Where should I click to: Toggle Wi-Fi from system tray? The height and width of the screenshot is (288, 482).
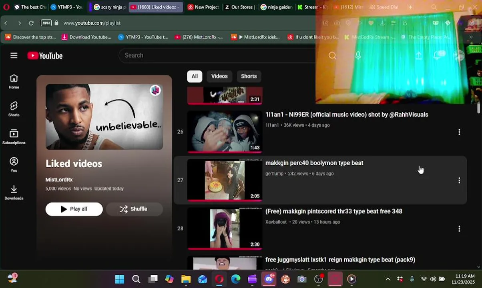[424, 279]
